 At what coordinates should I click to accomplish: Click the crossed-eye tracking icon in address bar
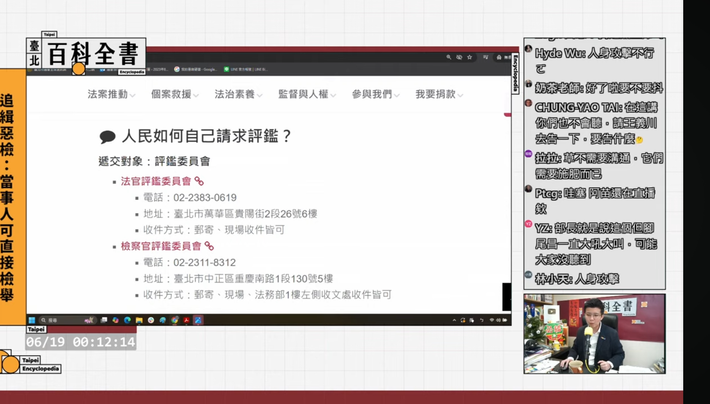[459, 57]
